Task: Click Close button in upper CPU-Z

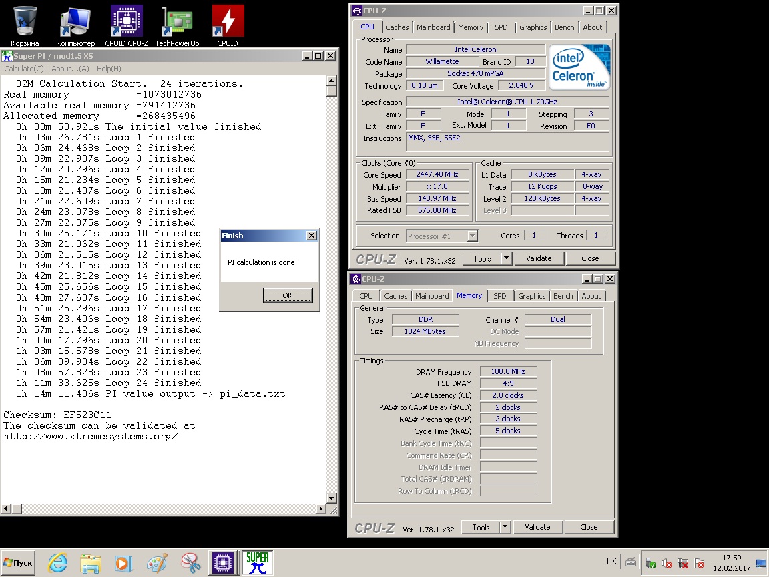Action: 590,258
